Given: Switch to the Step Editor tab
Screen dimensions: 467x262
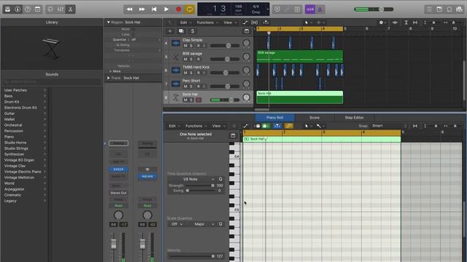Looking at the screenshot, I should click(354, 118).
